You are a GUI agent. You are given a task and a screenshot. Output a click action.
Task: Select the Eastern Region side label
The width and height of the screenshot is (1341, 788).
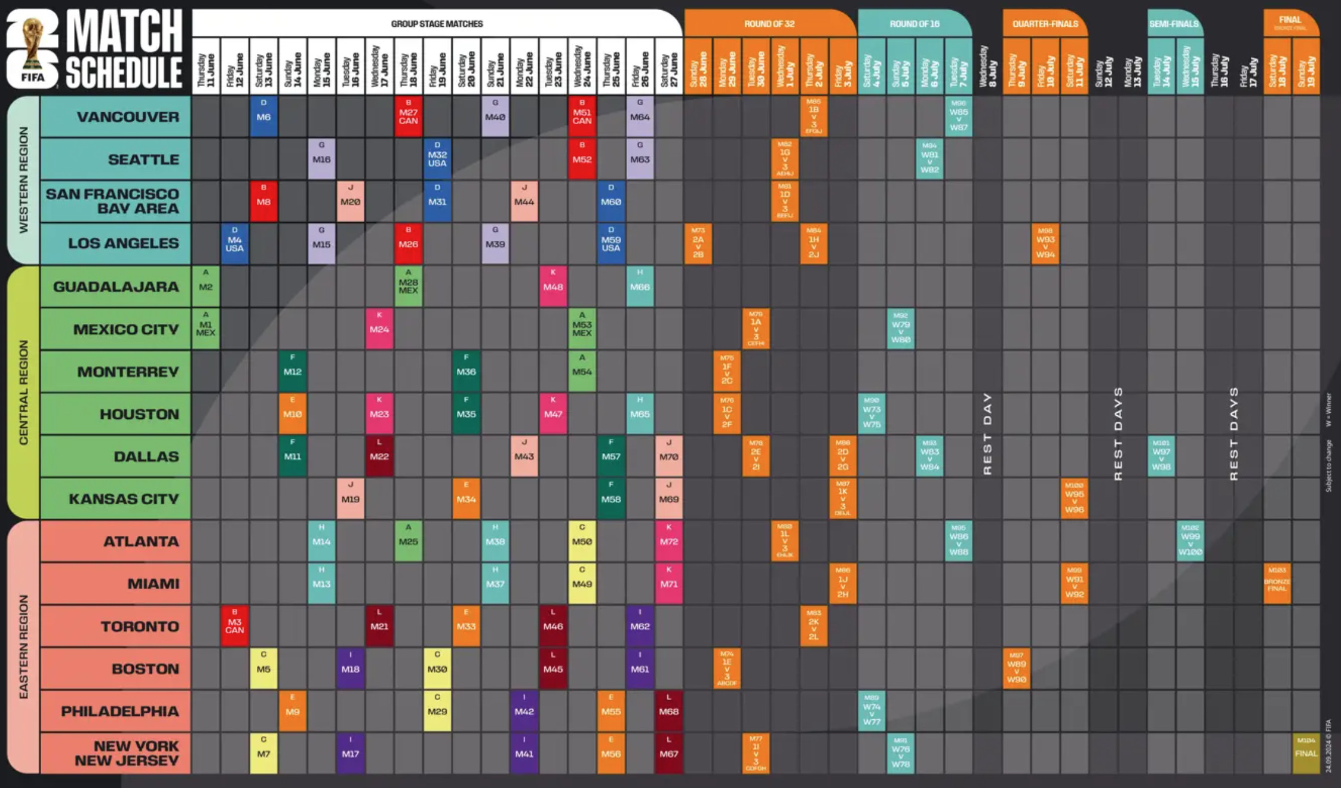(23, 646)
